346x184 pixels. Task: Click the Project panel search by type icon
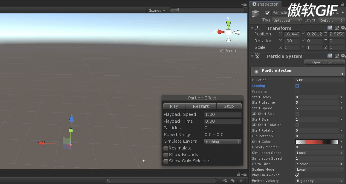pyautogui.click(x=225, y=180)
